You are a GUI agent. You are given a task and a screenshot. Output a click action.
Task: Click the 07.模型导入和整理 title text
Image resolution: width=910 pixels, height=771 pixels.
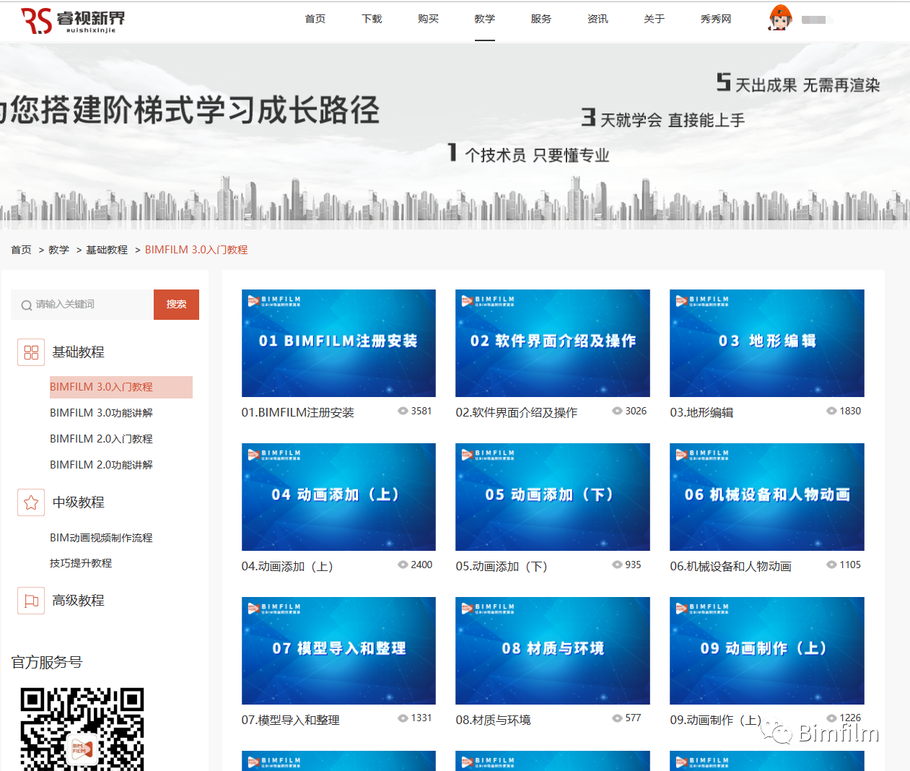(x=290, y=720)
